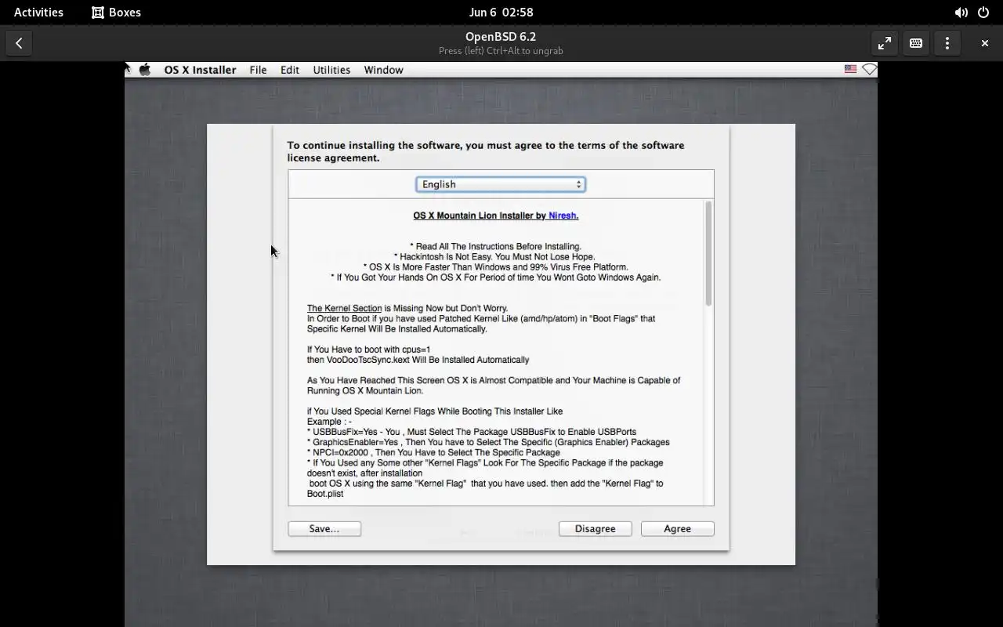Click the Disagree button

click(595, 529)
